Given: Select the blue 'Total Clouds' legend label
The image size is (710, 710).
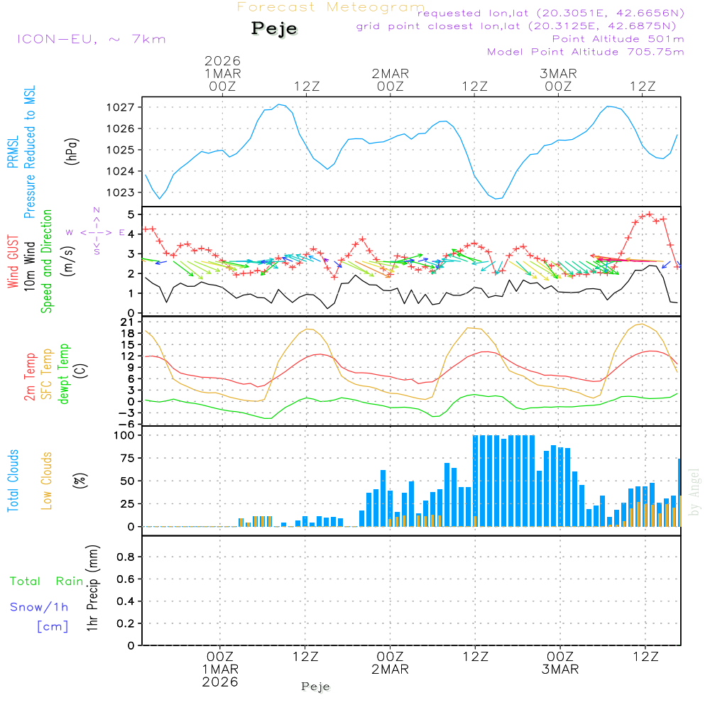Looking at the screenshot, I should coord(13,481).
